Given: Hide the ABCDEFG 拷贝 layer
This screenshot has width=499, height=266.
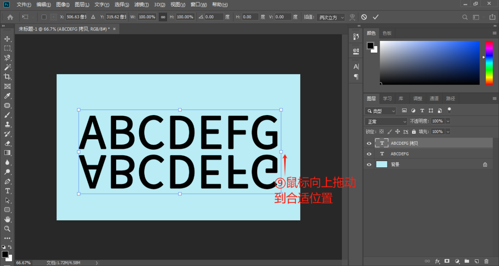Looking at the screenshot, I should (369, 144).
